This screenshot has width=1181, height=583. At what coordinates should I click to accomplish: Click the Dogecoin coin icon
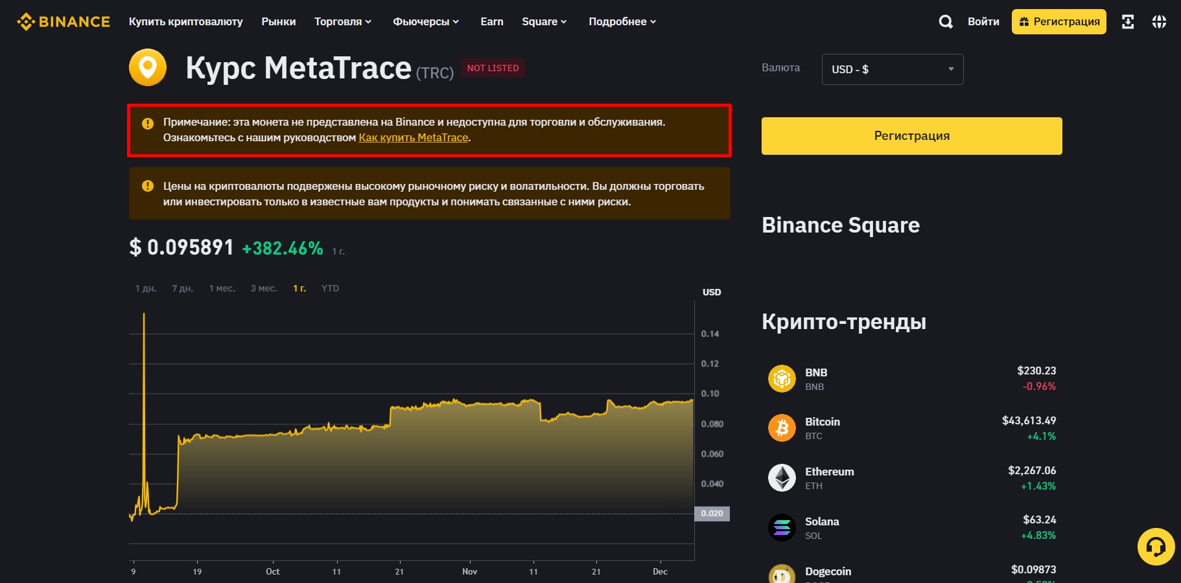tap(782, 574)
